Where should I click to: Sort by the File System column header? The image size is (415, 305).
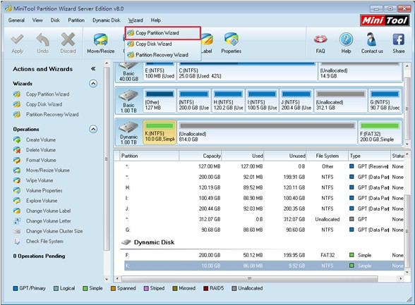327,156
